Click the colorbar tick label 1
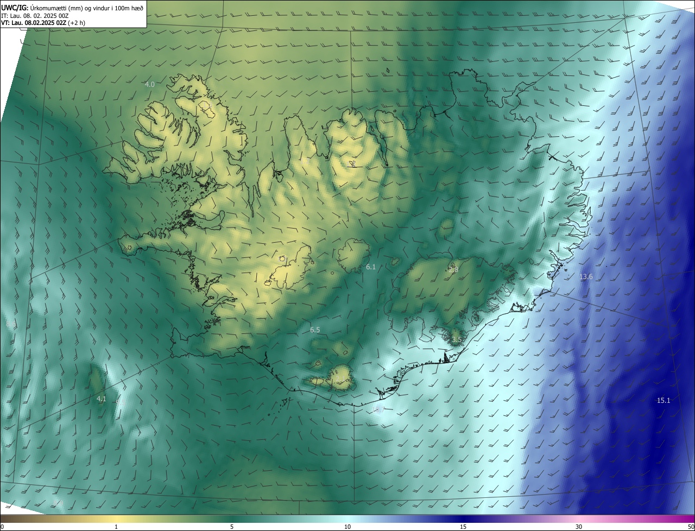695x531 pixels. (116, 527)
